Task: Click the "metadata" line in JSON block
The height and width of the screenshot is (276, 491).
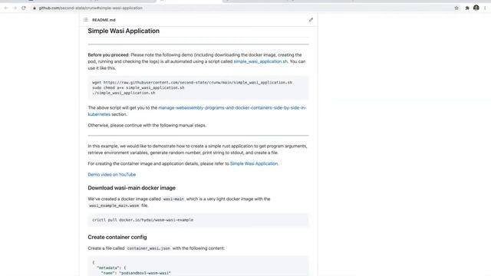Action: (111, 268)
